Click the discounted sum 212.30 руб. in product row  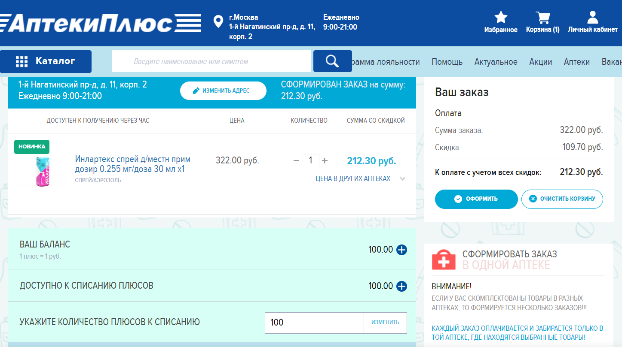click(371, 161)
